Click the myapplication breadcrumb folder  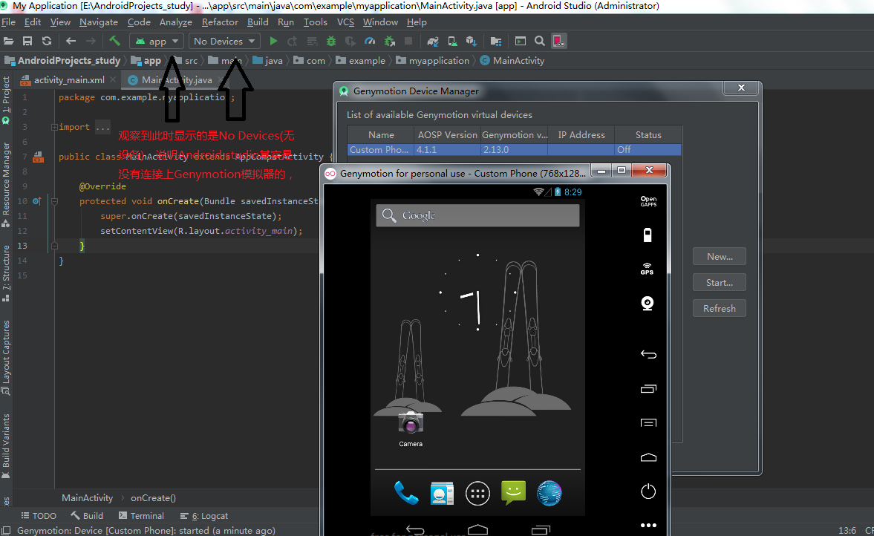(432, 60)
